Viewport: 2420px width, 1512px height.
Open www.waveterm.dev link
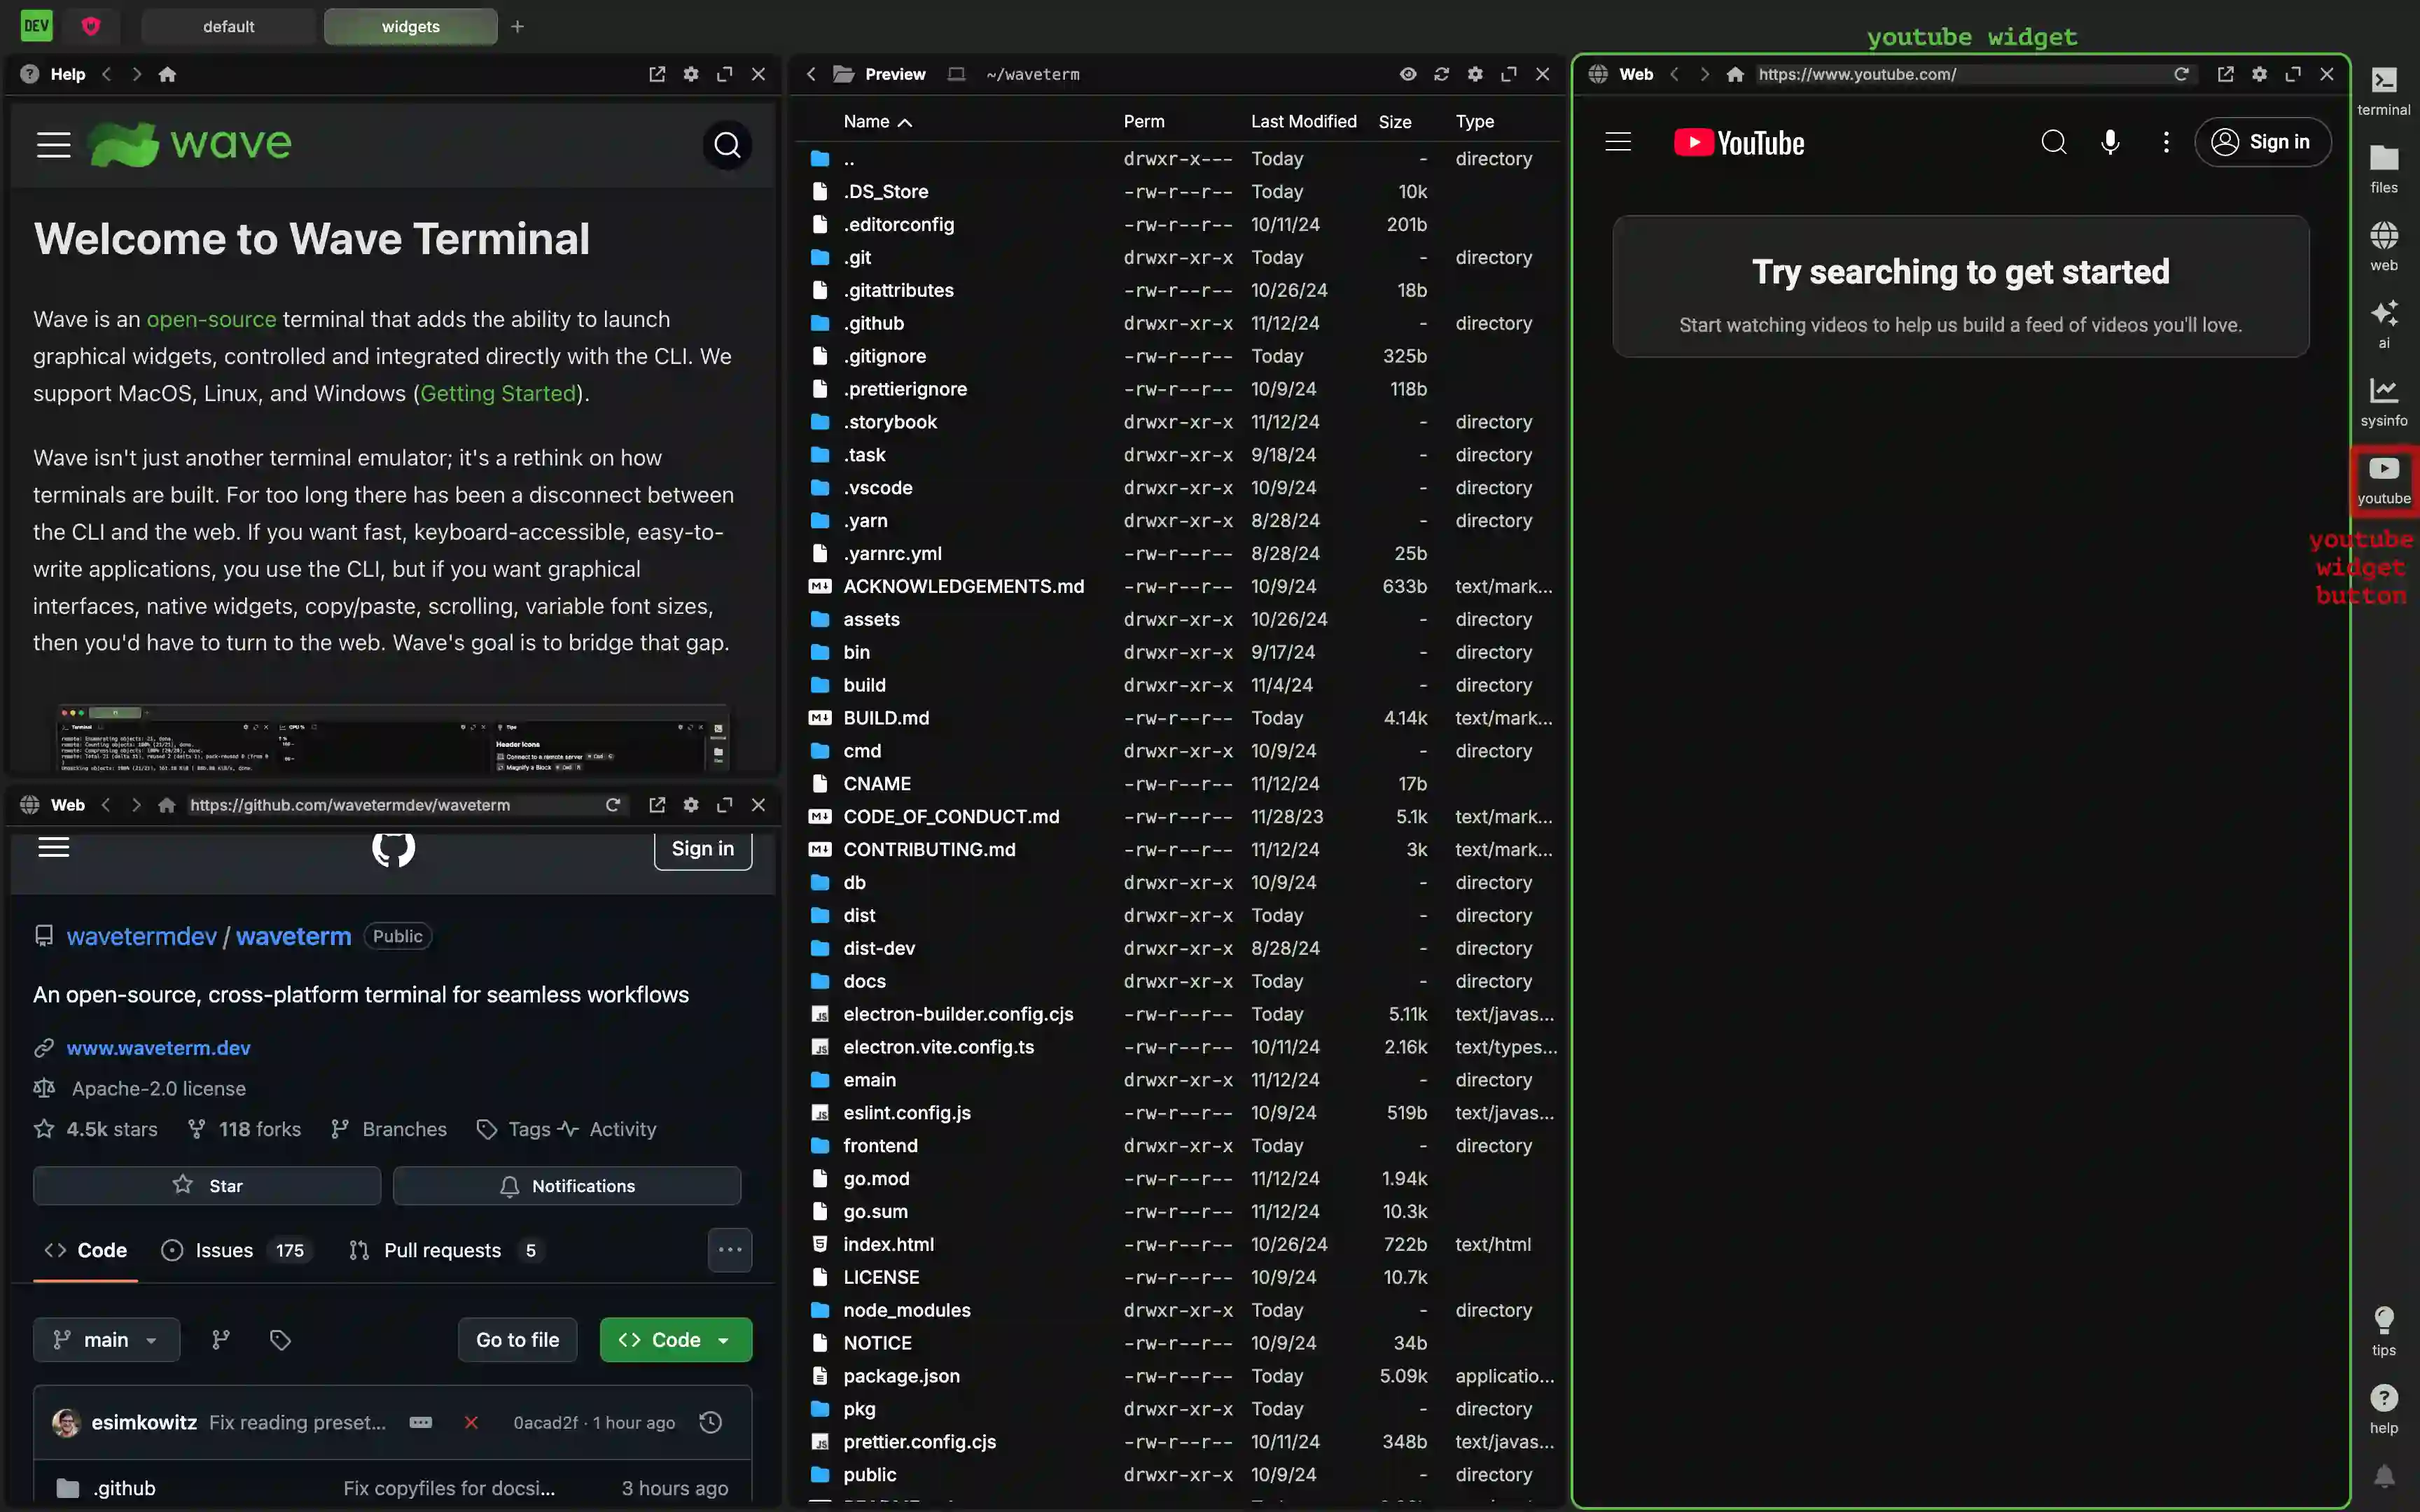coord(157,1047)
